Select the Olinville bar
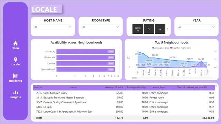This screenshot has width=221, height=124. click(x=86, y=63)
